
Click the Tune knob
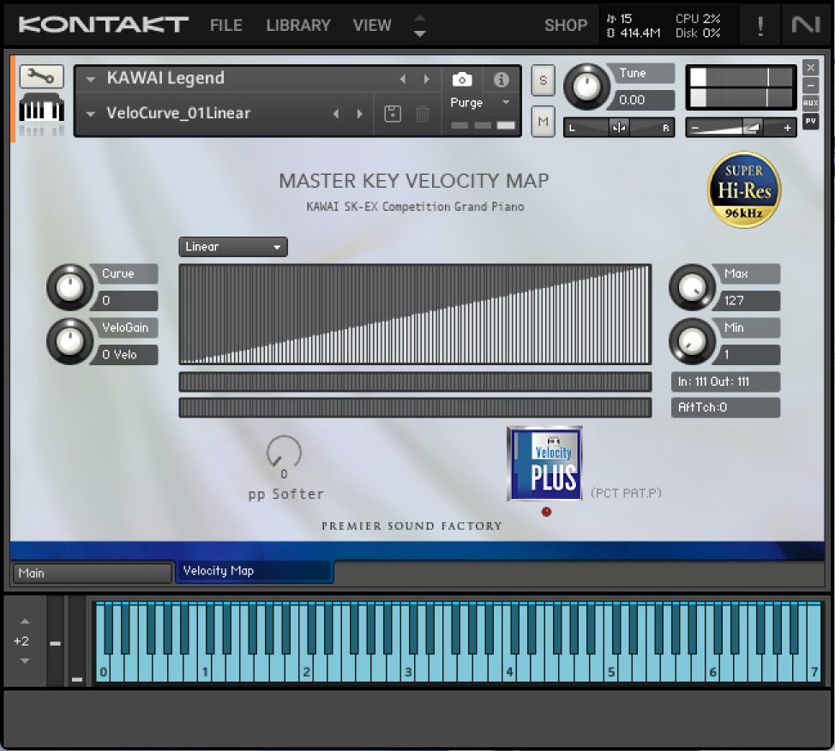[x=587, y=87]
